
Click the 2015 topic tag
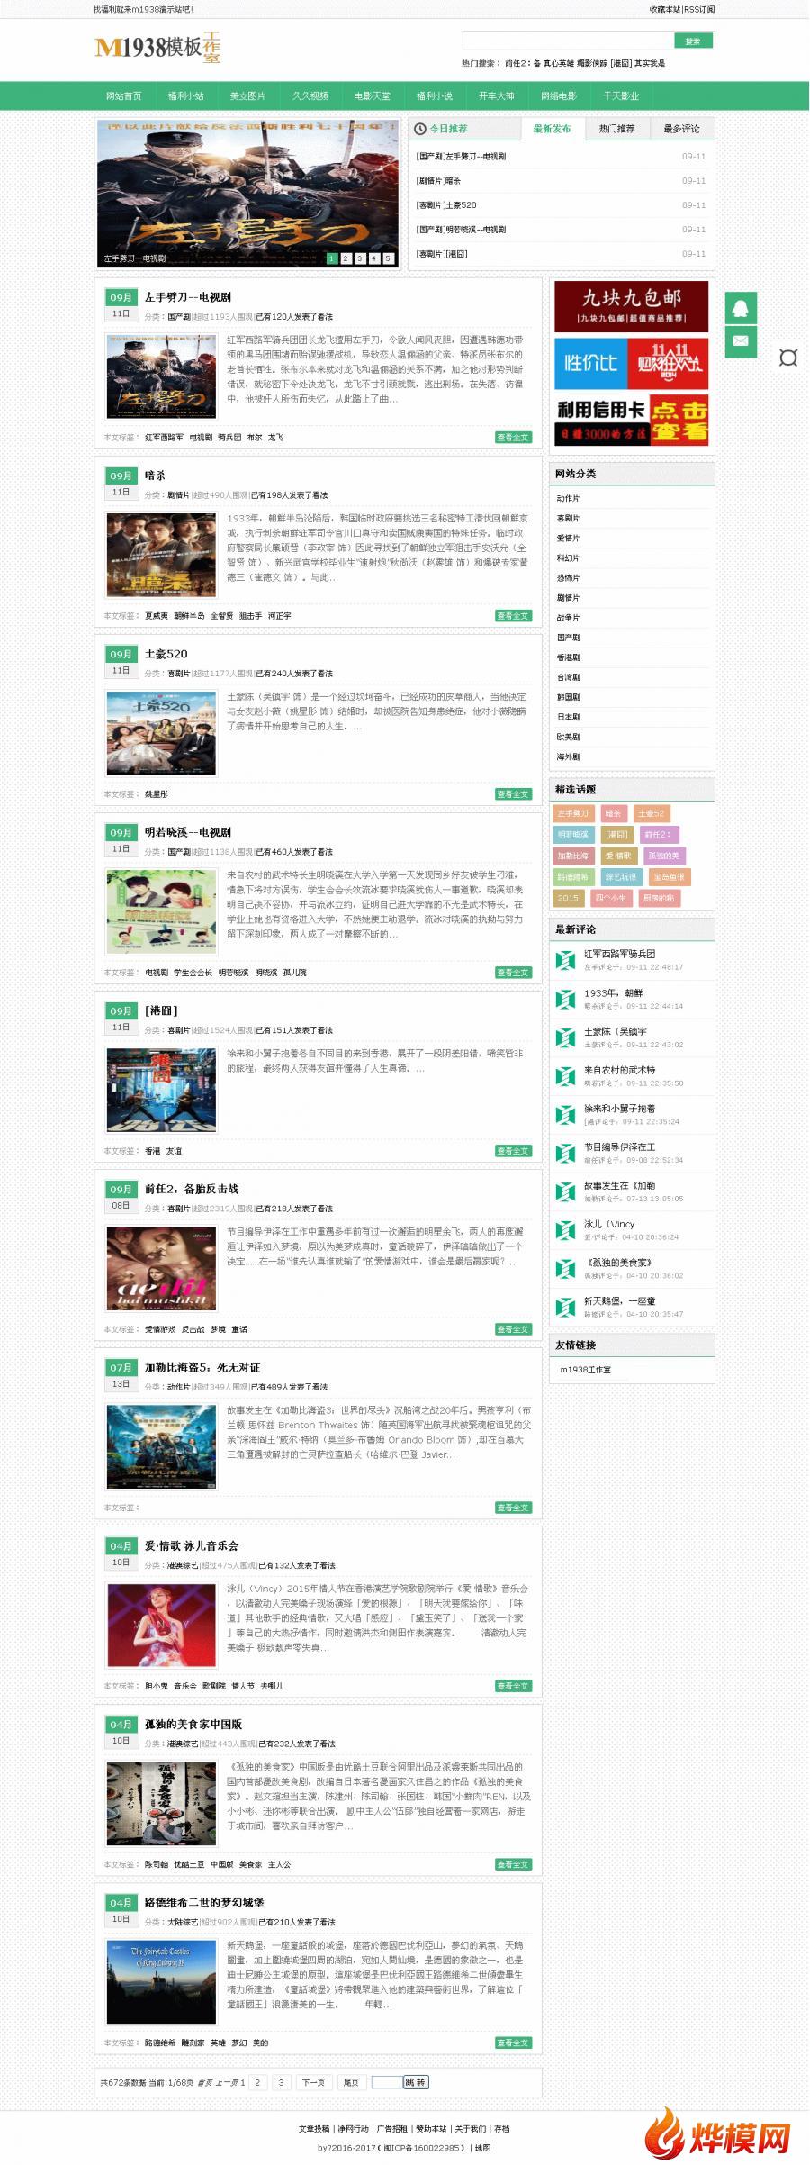[568, 898]
